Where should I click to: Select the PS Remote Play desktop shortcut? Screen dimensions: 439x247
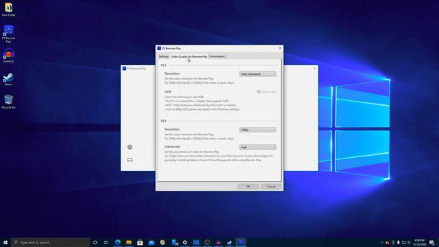coord(8,34)
